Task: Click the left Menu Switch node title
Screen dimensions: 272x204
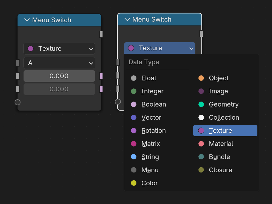Action: coord(52,20)
